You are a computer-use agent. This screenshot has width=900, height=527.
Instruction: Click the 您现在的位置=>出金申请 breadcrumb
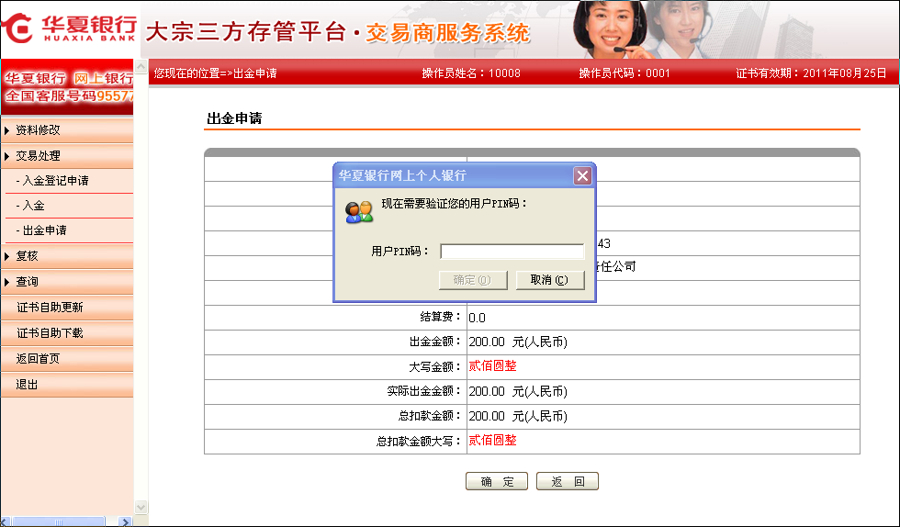point(215,73)
